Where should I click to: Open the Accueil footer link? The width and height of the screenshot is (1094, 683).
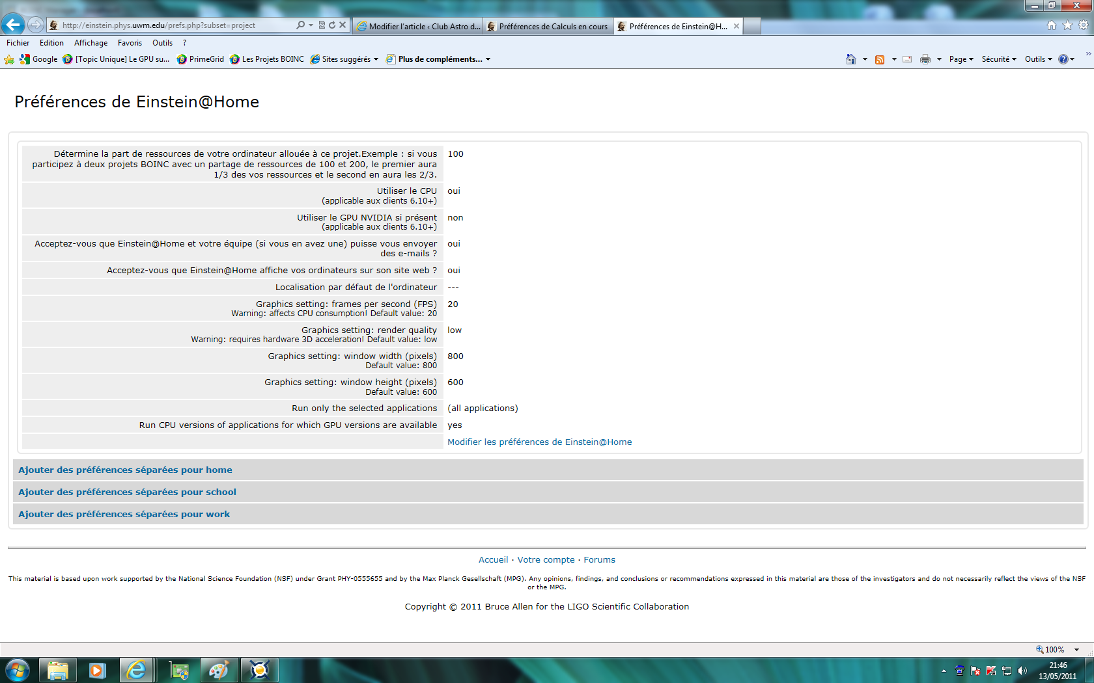point(493,560)
